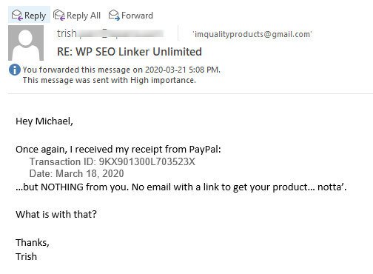
Task: Click the 'but NOTHING from you' sentence
Action: pyautogui.click(x=181, y=187)
